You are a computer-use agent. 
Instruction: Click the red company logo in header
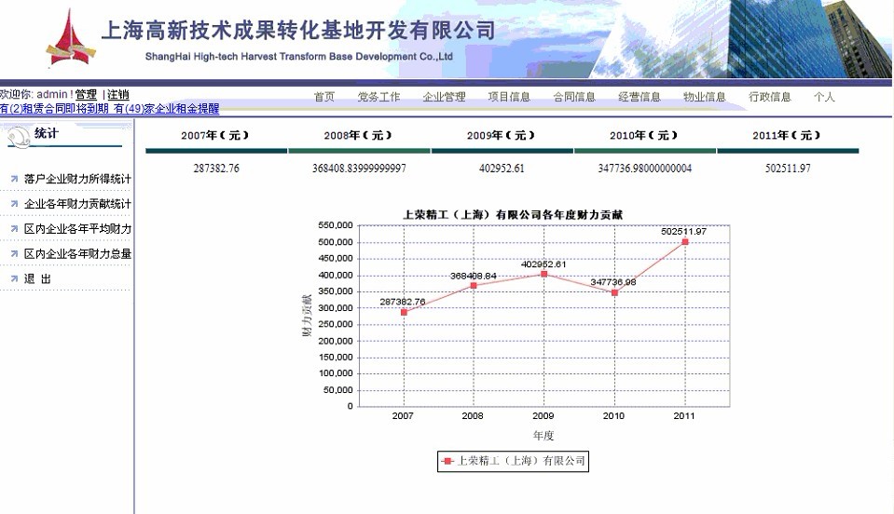tap(71, 37)
